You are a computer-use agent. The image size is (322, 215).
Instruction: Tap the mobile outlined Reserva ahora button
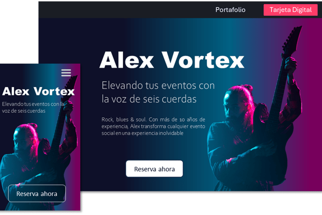[37, 194]
